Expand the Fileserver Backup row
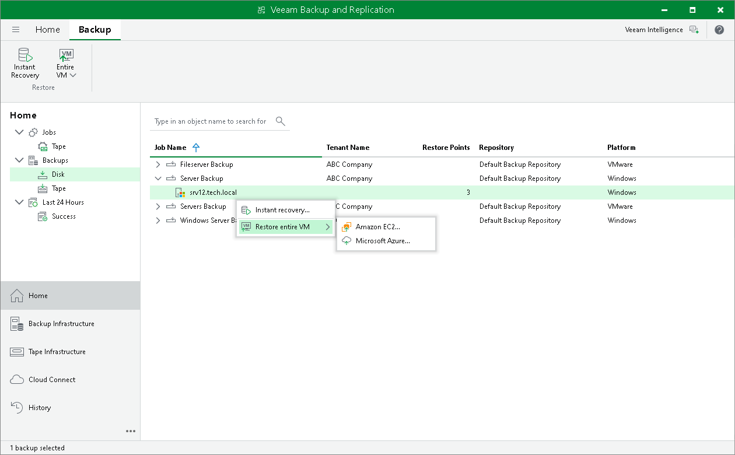This screenshot has width=735, height=455. click(157, 164)
